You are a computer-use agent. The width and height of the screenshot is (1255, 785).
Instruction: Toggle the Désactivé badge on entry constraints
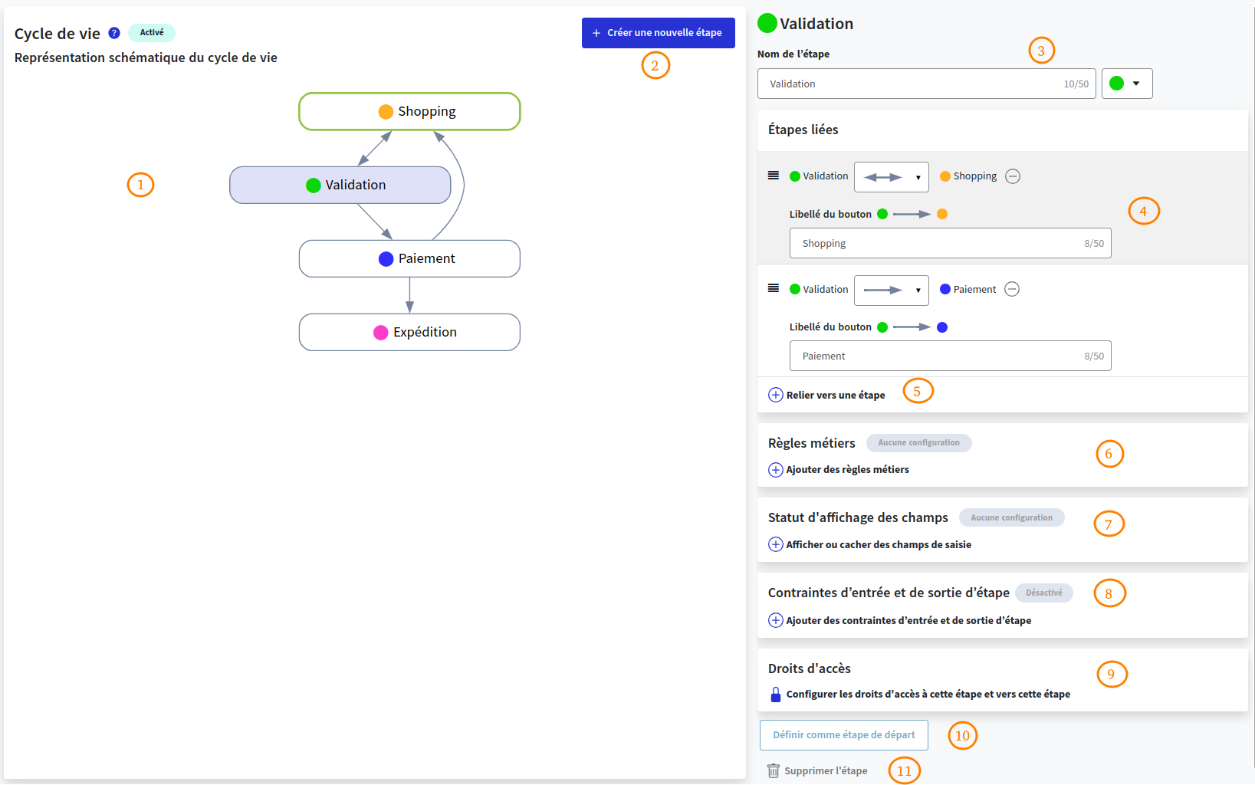pos(1044,593)
